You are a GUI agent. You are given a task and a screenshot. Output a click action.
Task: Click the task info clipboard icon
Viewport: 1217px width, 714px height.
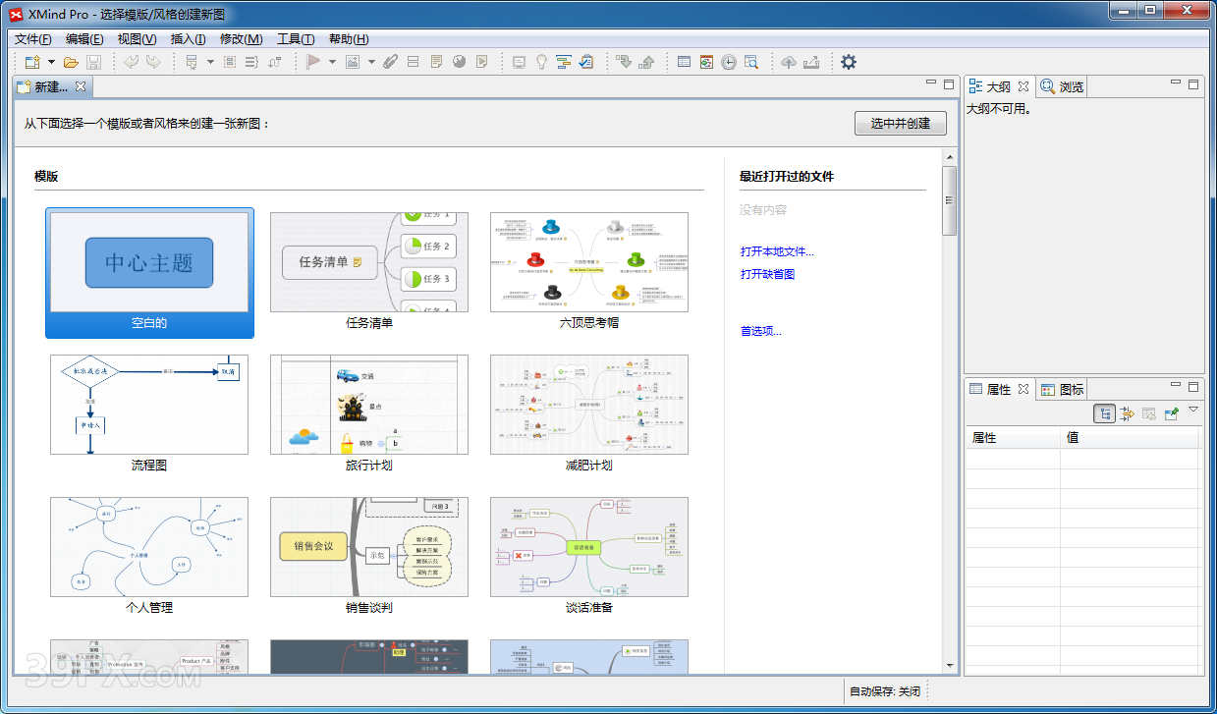pos(586,62)
